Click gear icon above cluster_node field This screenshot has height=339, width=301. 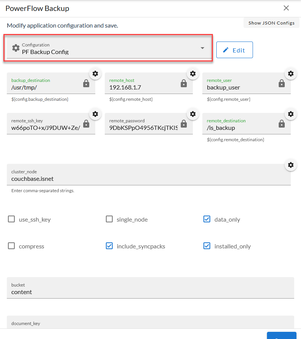291,165
